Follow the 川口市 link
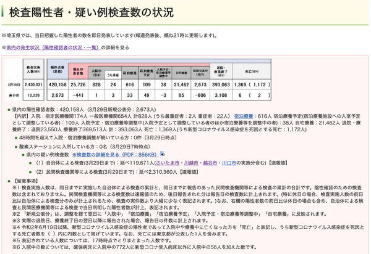 pyautogui.click(x=229, y=163)
